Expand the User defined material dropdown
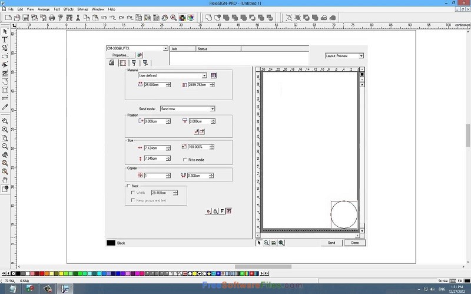This screenshot has width=471, height=294. 204,75
